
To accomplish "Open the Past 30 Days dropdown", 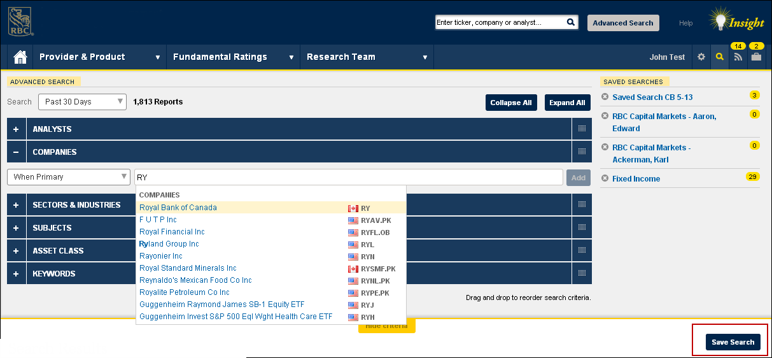I will pos(82,102).
